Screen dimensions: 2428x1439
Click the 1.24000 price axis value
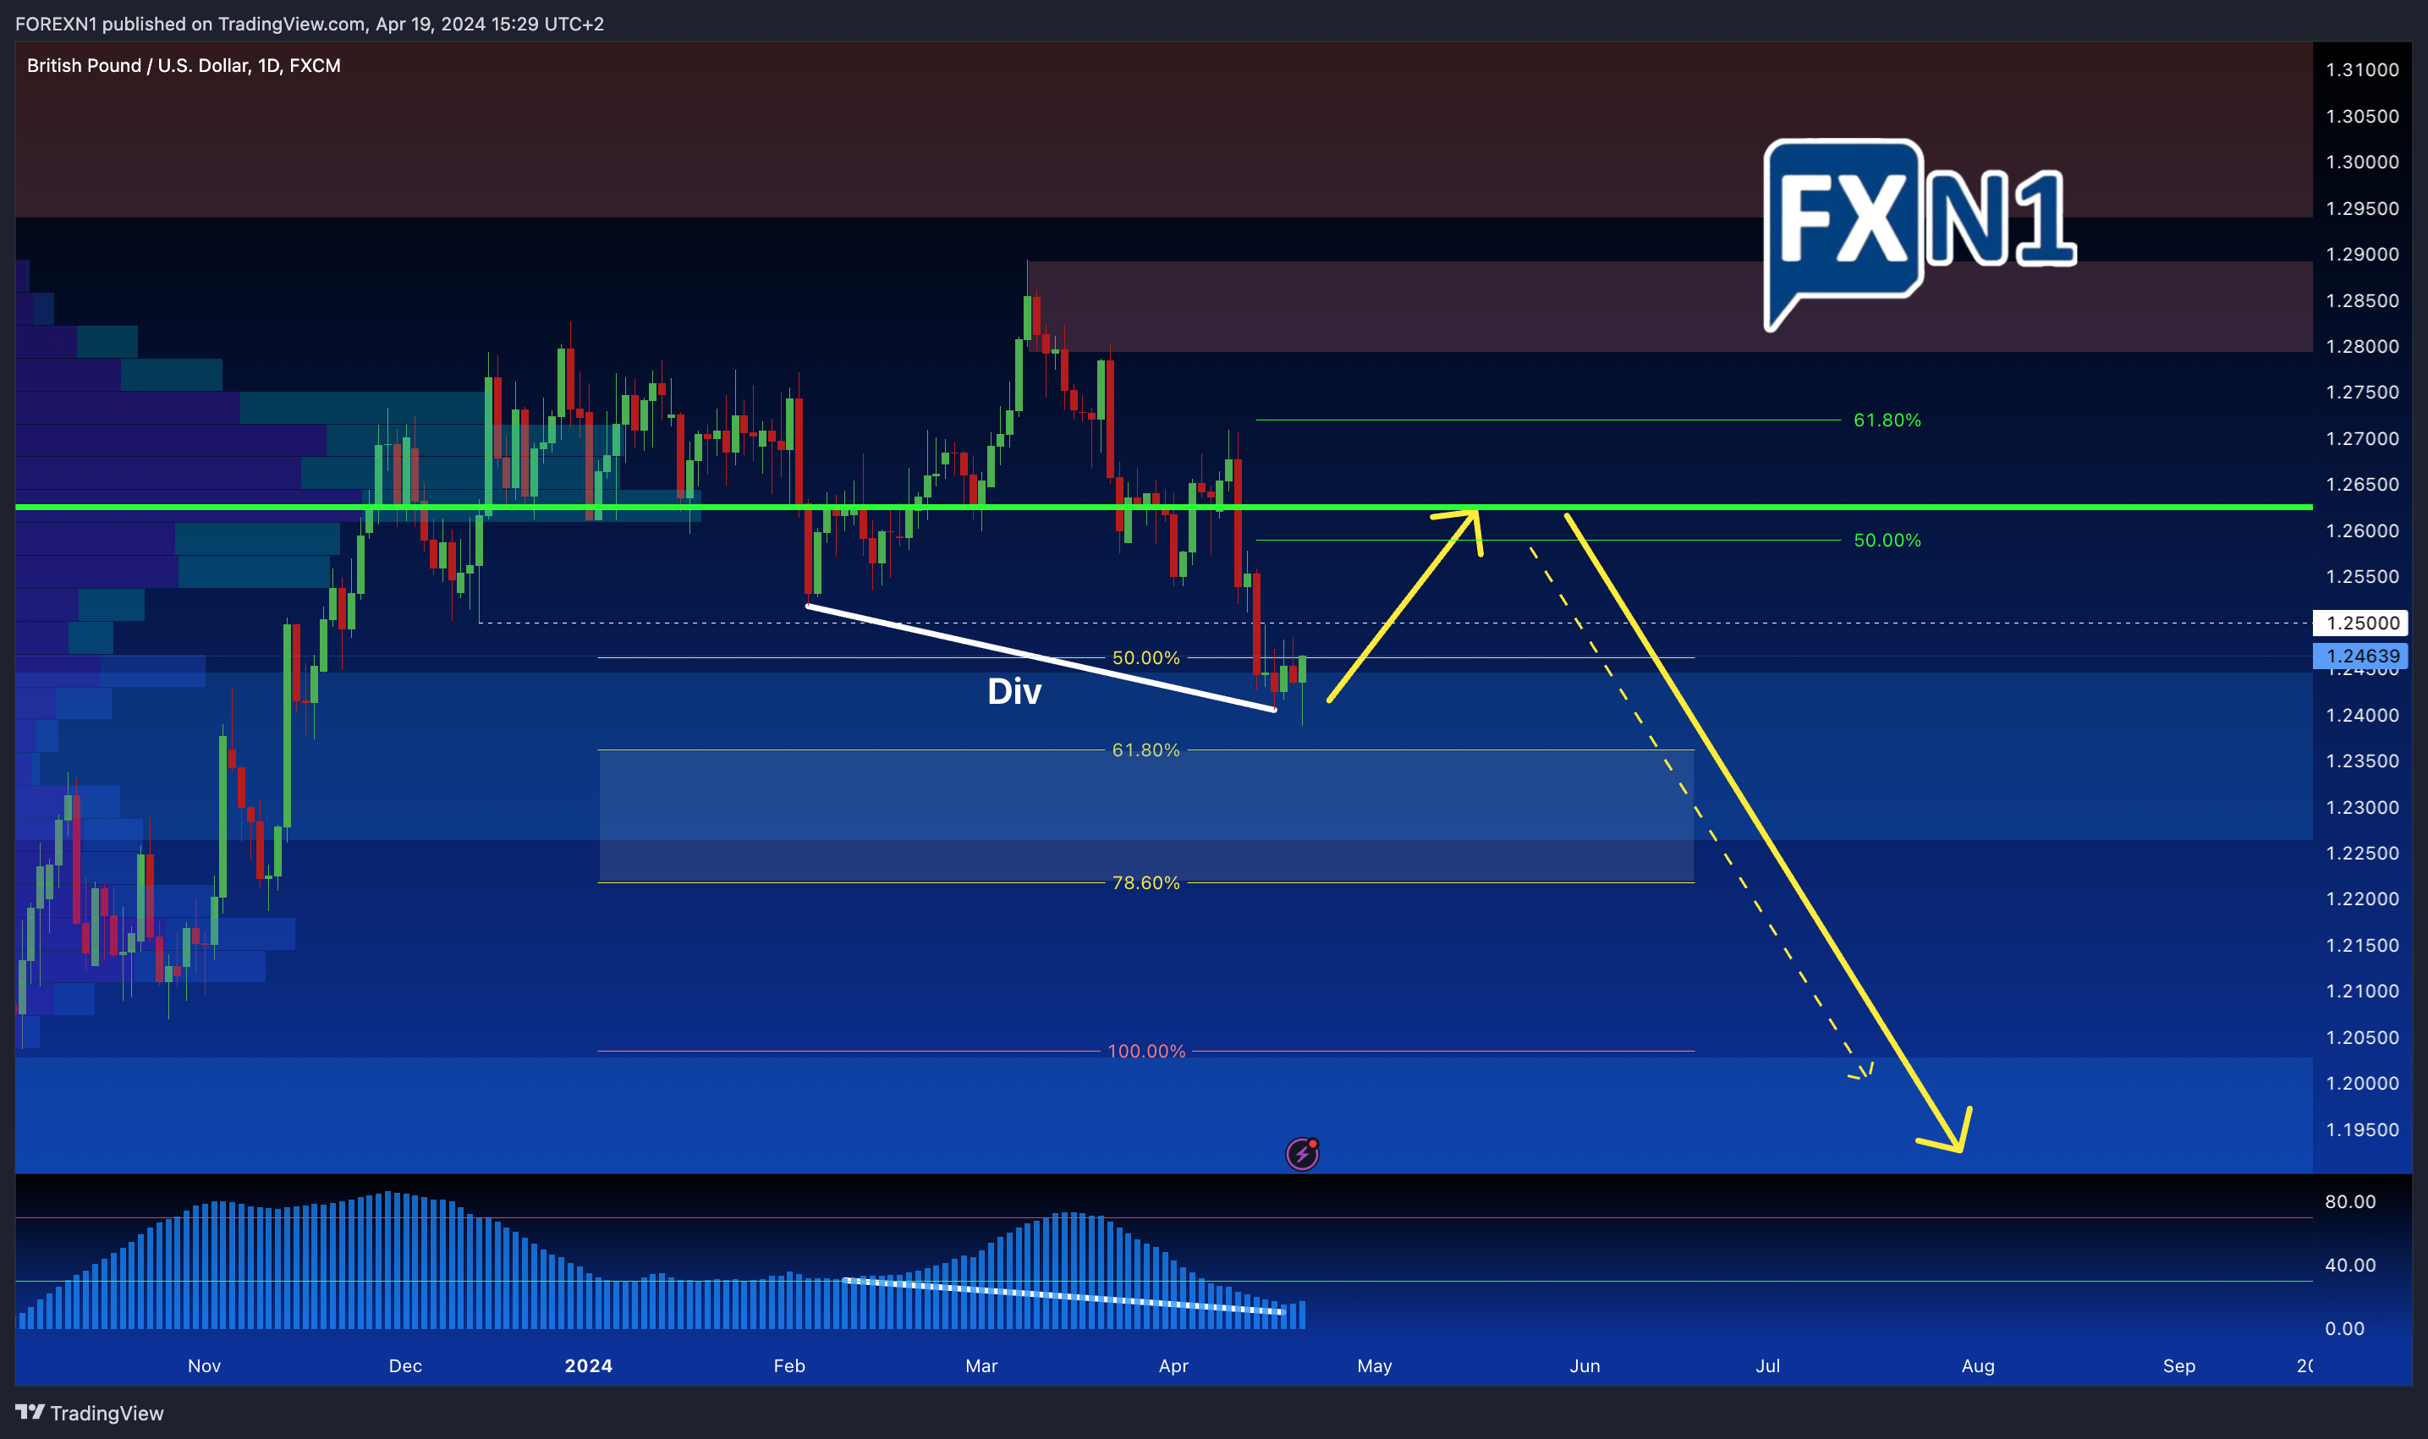tap(2362, 715)
